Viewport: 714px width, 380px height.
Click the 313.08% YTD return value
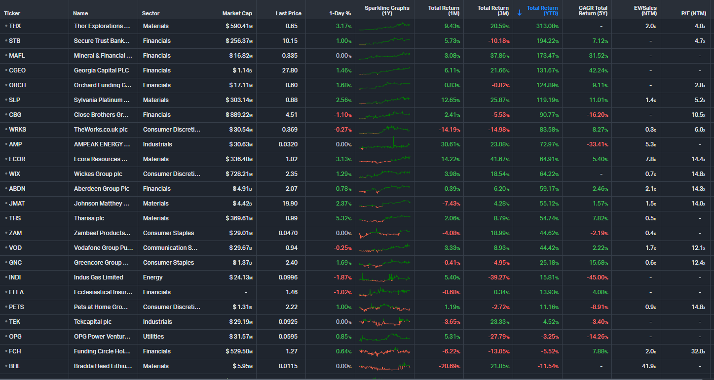(x=547, y=26)
